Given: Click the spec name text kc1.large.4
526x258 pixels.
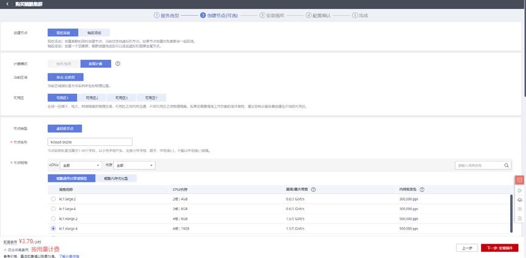Looking at the screenshot, I should pos(67,209).
